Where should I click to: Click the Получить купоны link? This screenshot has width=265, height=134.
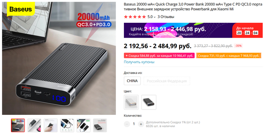(x=139, y=62)
